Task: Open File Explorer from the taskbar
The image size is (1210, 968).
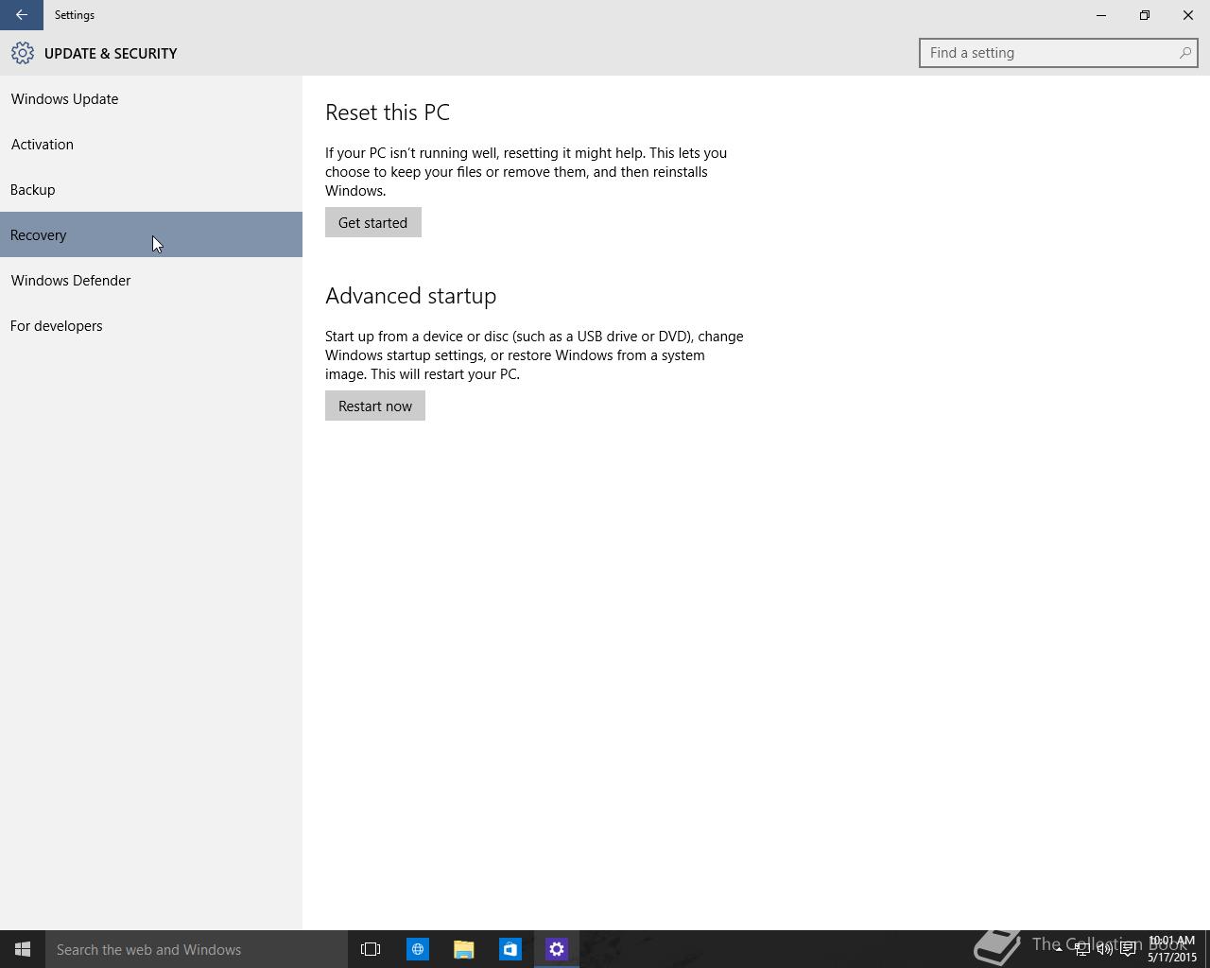Action: (x=463, y=949)
